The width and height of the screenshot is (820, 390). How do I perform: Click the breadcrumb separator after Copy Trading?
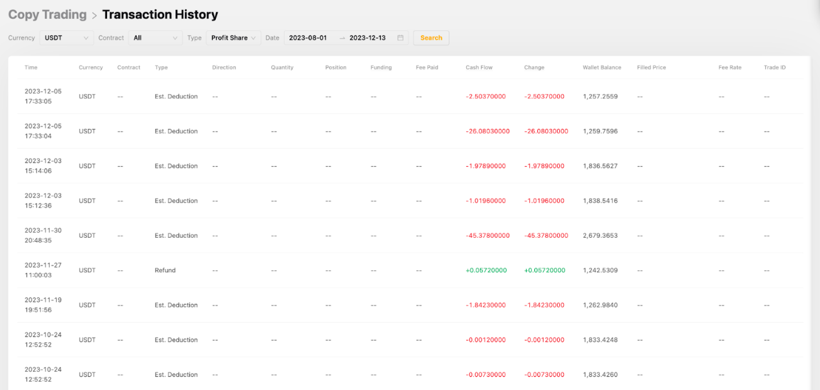pyautogui.click(x=94, y=15)
